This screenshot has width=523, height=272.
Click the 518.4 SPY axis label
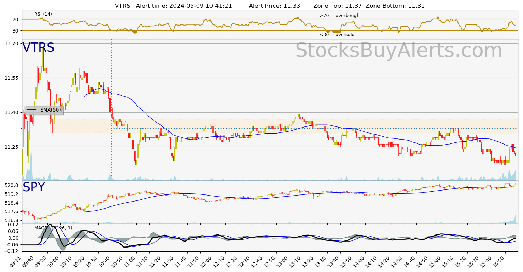pyautogui.click(x=11, y=203)
